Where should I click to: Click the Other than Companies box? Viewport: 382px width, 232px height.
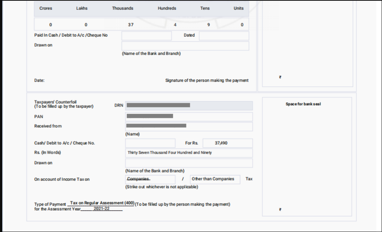pos(215,179)
